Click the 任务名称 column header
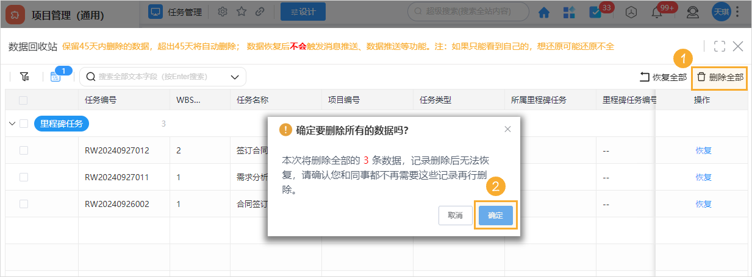 [252, 100]
